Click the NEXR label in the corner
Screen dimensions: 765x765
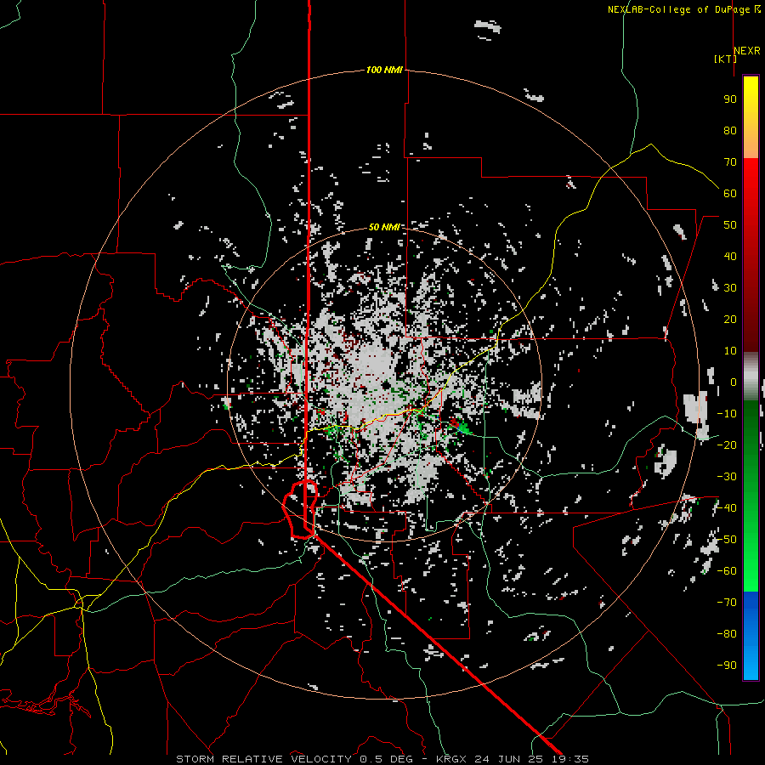(747, 51)
